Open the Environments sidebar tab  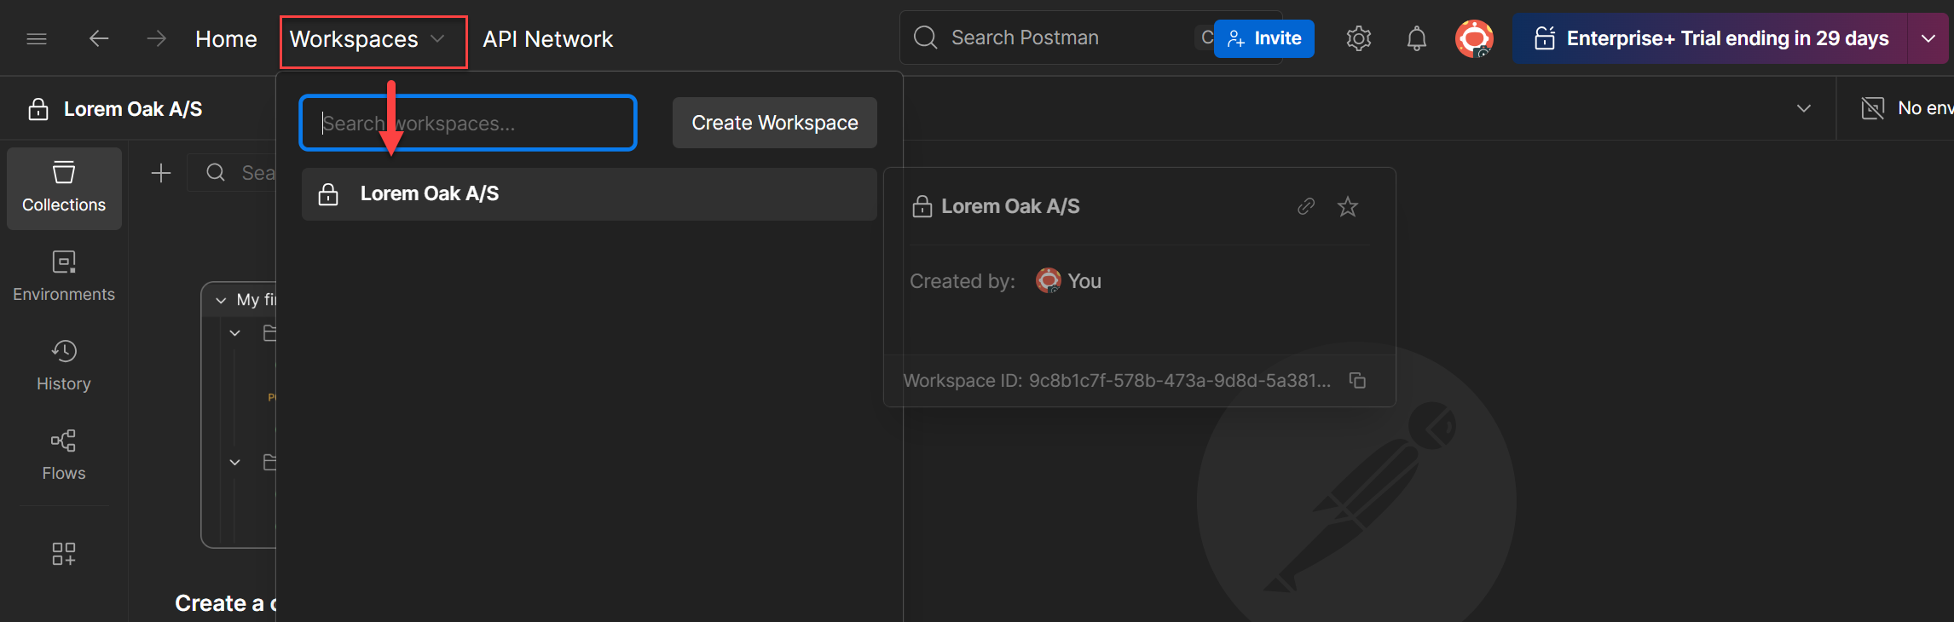(64, 276)
